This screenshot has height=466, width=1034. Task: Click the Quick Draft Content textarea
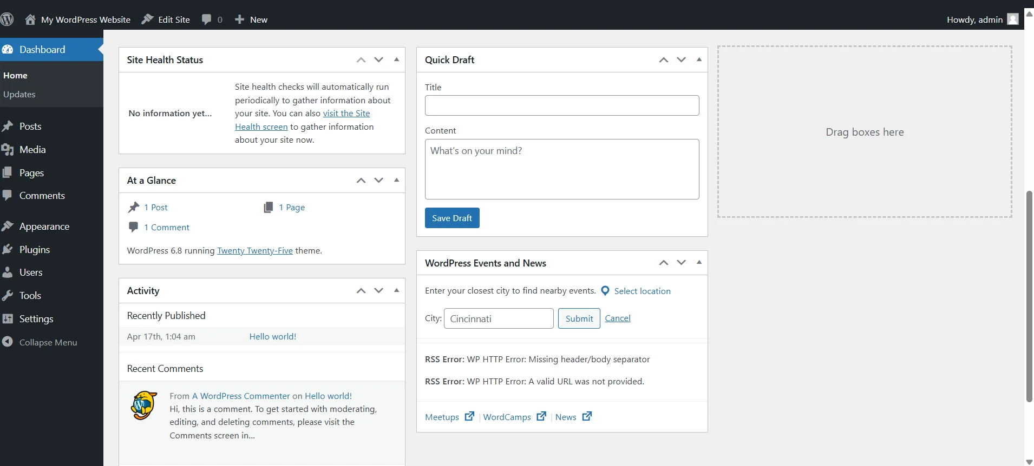[562, 169]
